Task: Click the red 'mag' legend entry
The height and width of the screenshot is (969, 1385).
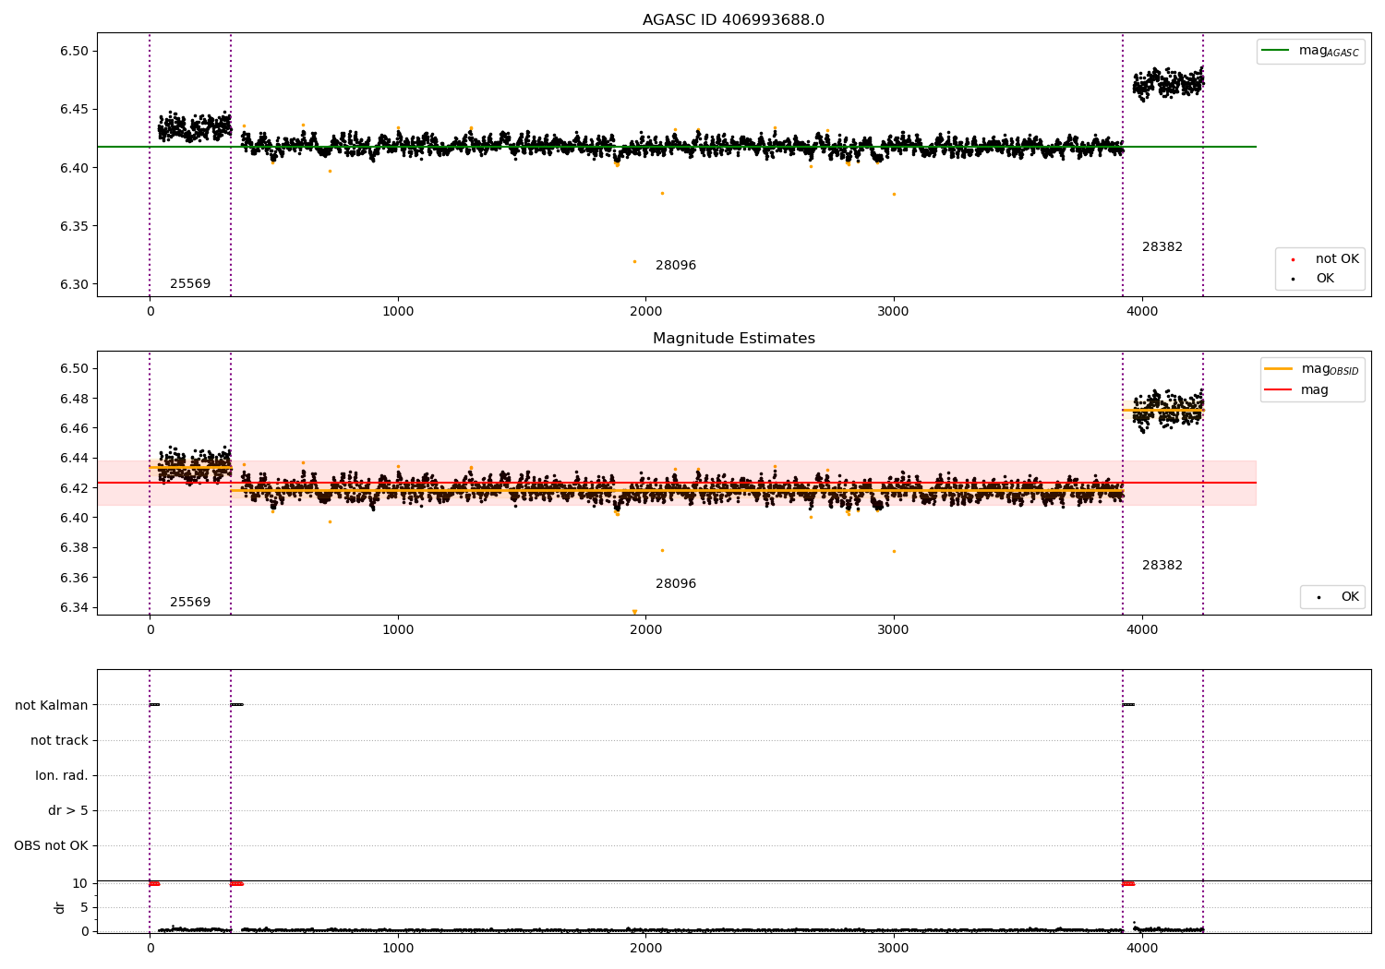Action: pyautogui.click(x=1297, y=390)
